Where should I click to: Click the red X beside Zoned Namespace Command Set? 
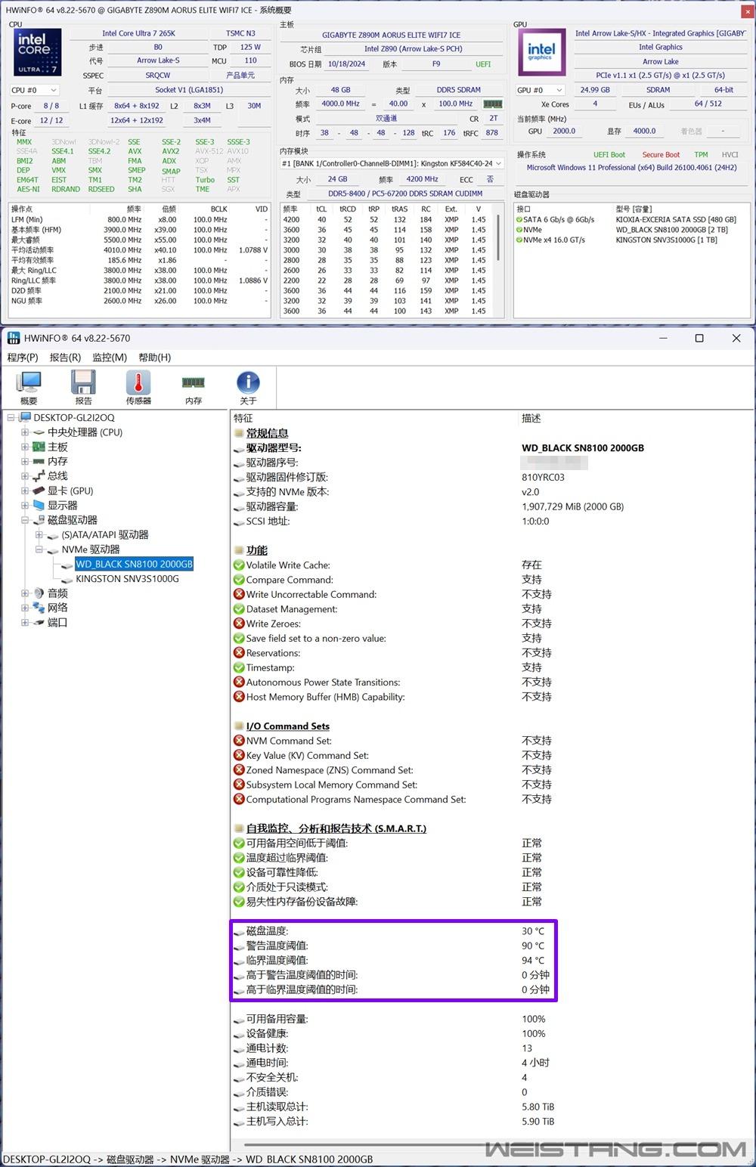[239, 770]
